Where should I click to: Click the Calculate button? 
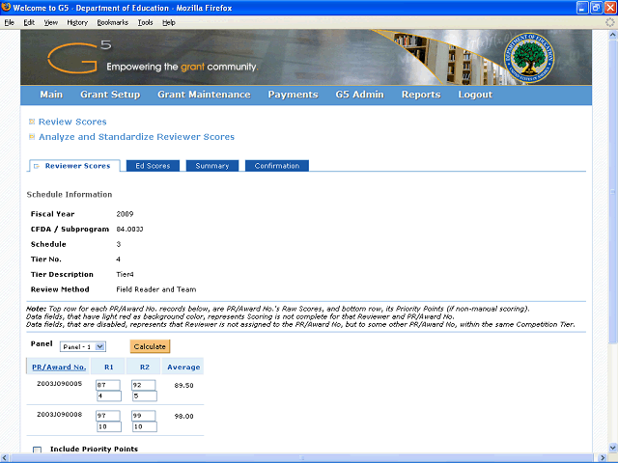150,346
